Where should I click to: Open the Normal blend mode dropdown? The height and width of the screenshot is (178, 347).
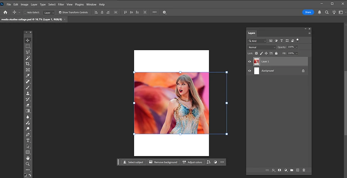coord(261,47)
